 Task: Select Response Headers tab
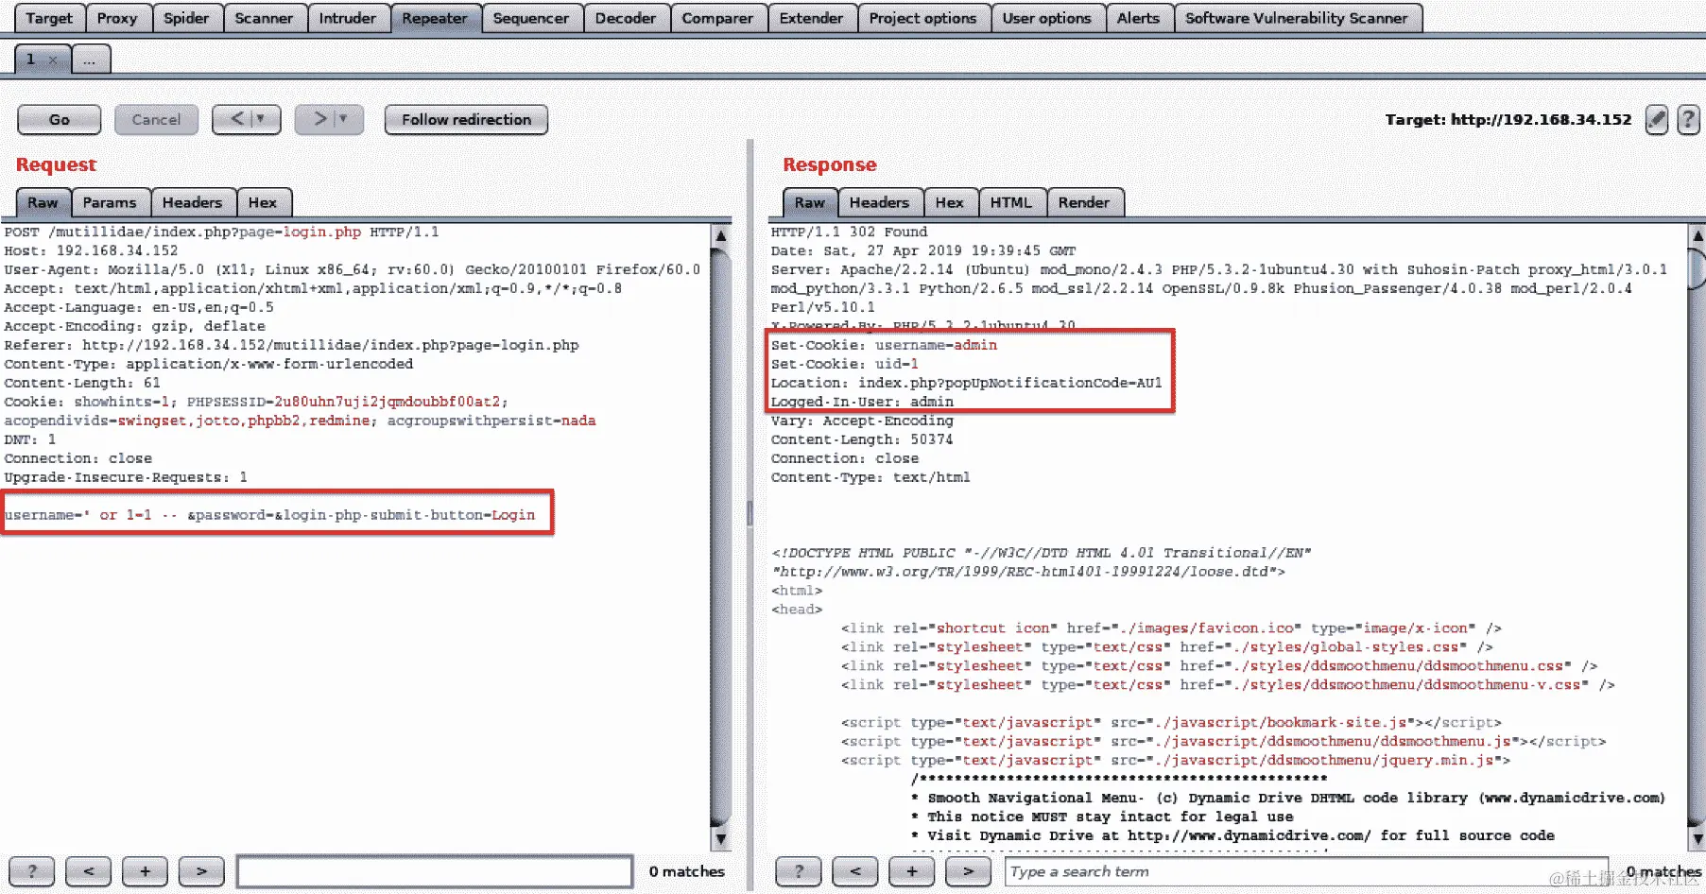(879, 202)
